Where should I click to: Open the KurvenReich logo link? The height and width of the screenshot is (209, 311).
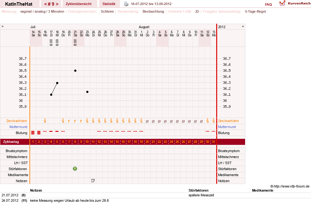[x=295, y=3]
